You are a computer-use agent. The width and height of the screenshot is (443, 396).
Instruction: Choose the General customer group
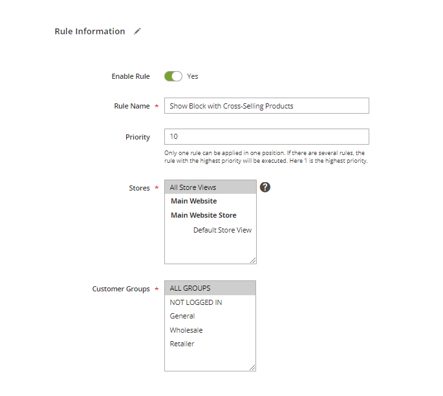pyautogui.click(x=182, y=316)
